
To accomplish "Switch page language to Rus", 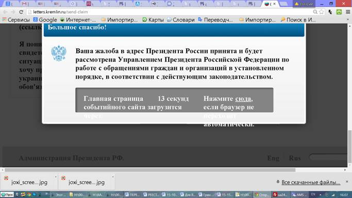I will pyautogui.click(x=294, y=158).
